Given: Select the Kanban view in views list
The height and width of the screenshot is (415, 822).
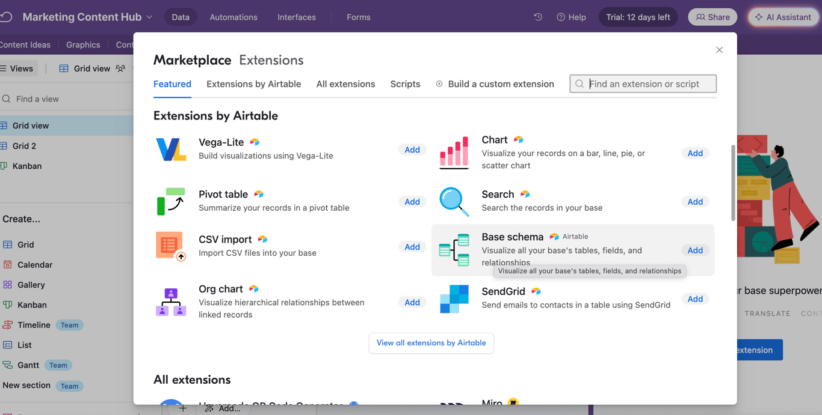Looking at the screenshot, I should pyautogui.click(x=66, y=166).
